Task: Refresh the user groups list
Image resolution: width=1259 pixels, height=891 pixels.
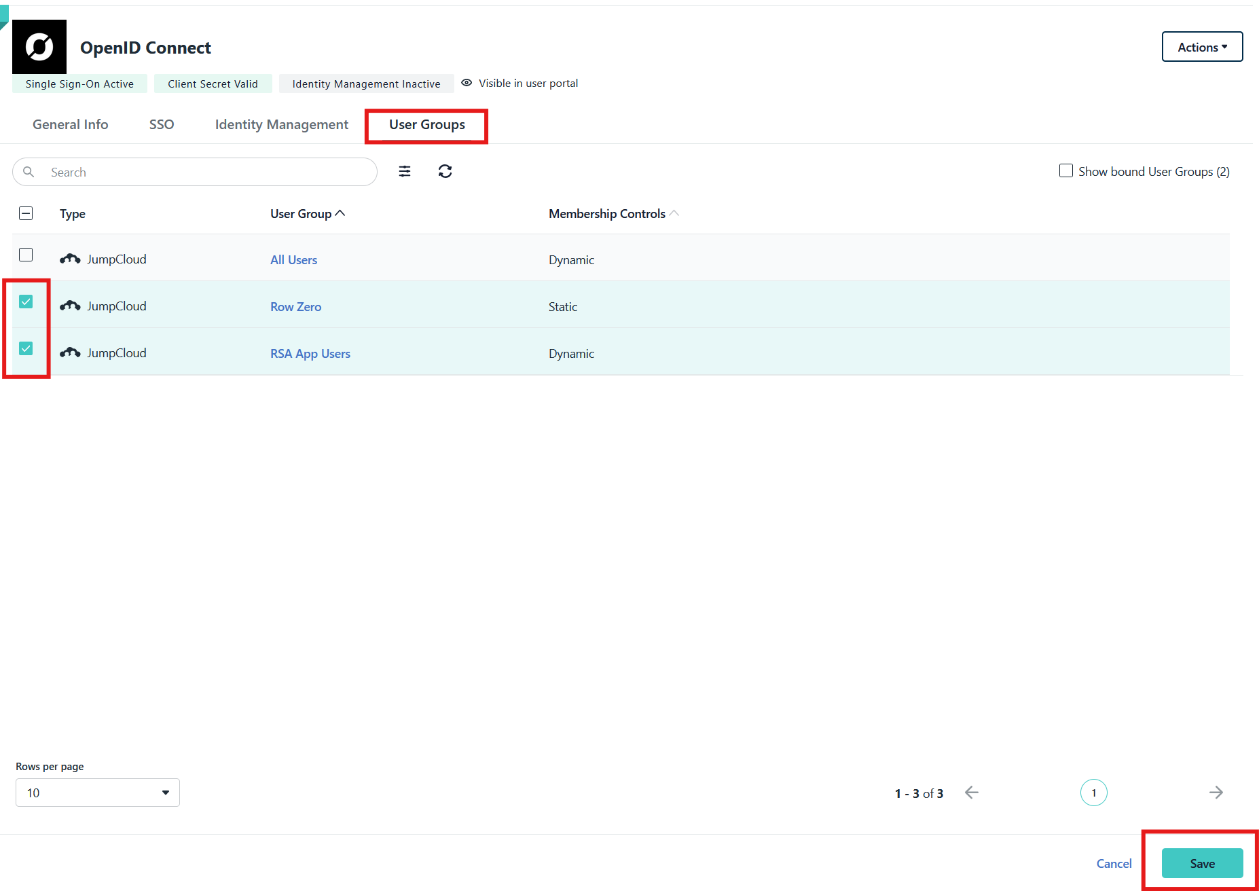Action: coord(445,171)
